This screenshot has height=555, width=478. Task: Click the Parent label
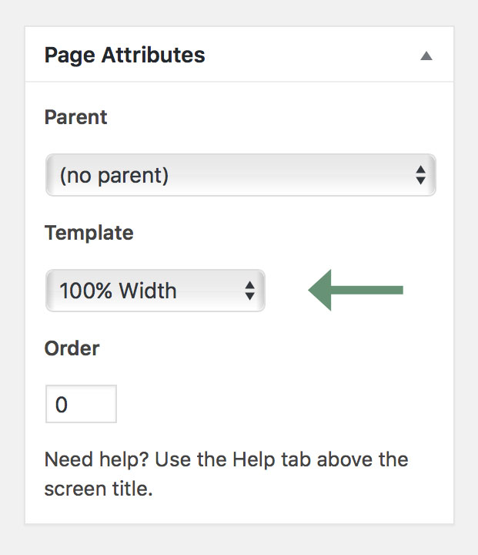tap(75, 117)
